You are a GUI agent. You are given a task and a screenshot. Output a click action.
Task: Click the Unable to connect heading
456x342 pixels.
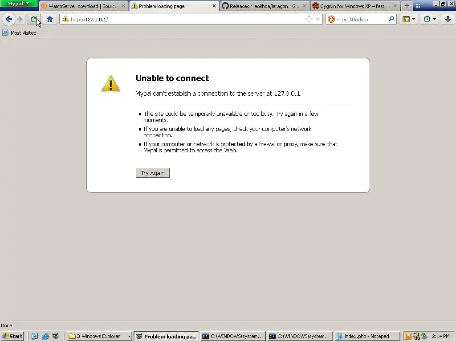coord(172,78)
